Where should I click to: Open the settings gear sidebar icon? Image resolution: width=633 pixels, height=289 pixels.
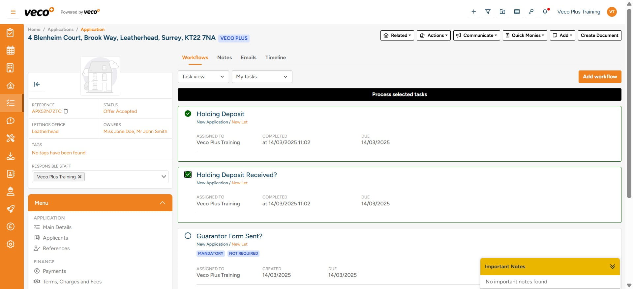click(x=11, y=244)
